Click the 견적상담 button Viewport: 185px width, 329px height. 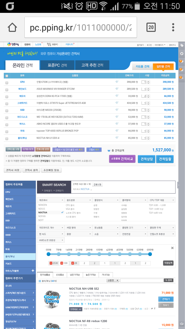tap(146, 159)
